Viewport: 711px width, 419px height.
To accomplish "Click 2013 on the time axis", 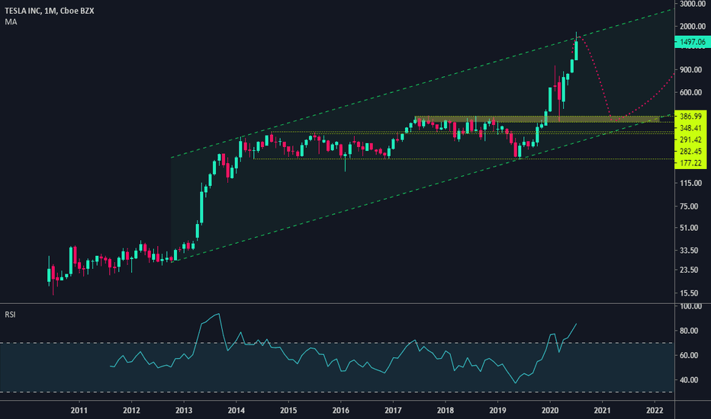I will (x=184, y=411).
